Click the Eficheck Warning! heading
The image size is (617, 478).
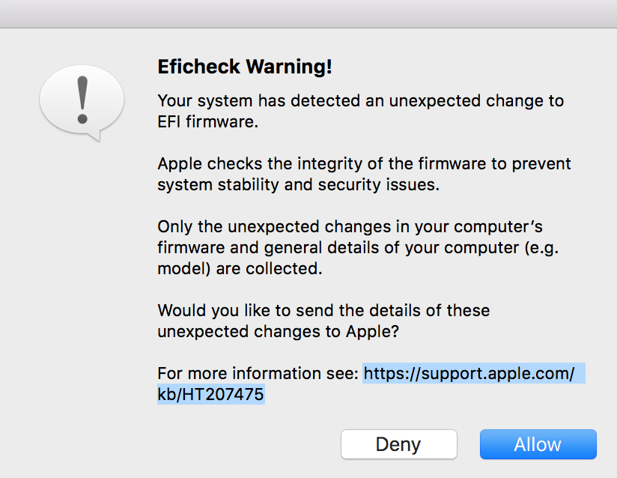tap(244, 67)
